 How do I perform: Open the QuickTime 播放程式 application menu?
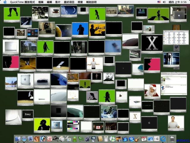click(23, 2)
